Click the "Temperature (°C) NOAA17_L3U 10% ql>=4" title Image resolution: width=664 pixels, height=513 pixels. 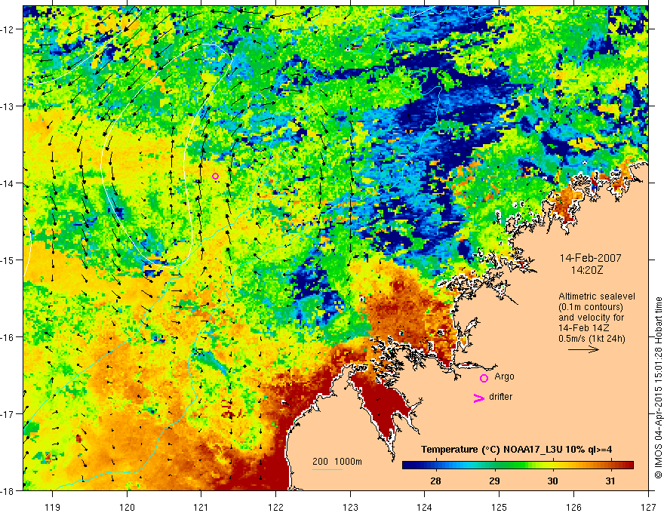tap(517, 450)
